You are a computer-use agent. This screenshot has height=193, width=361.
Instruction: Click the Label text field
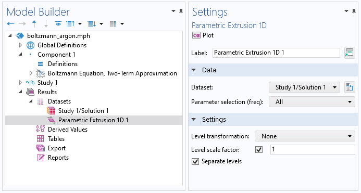click(x=276, y=53)
